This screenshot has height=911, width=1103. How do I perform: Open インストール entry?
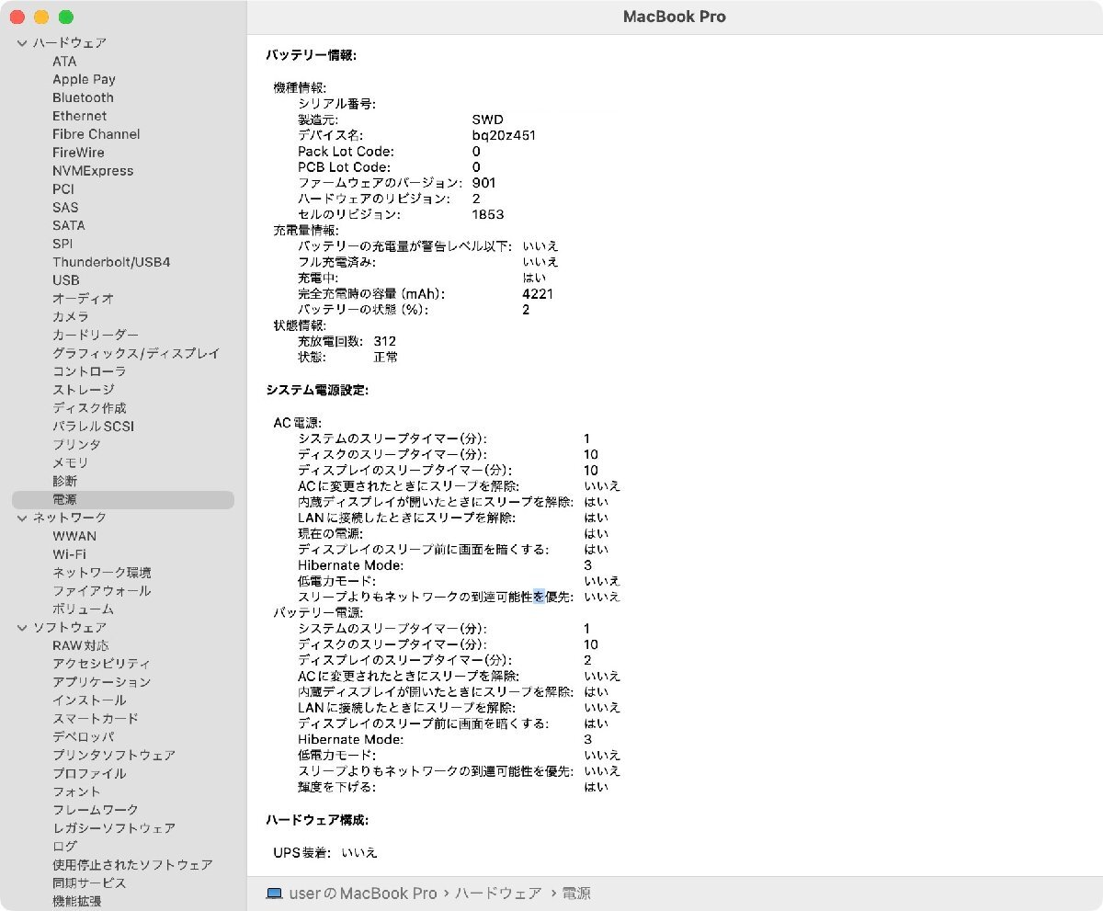89,700
